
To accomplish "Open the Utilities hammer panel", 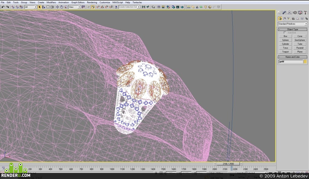I will (305, 13).
